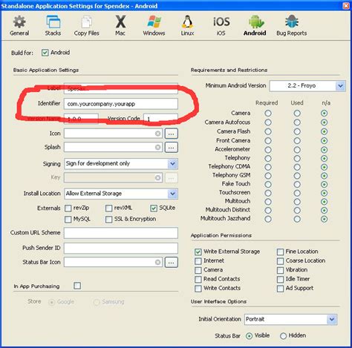This screenshot has height=348, width=352.
Task: Clear the Splash file field
Action: click(x=157, y=147)
